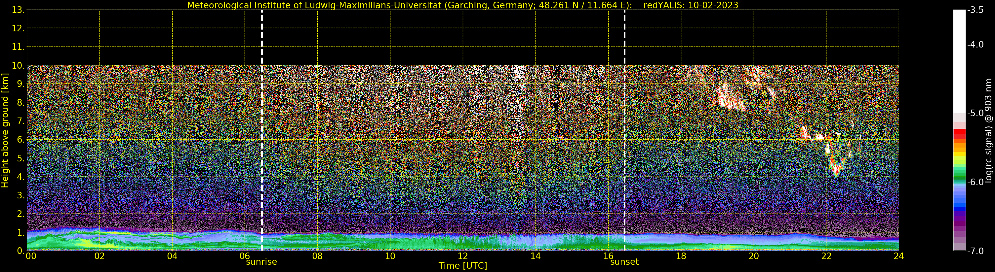
Task: Click the 'redYALIS: 10-02-2023' text in the title
Action: (691, 5)
